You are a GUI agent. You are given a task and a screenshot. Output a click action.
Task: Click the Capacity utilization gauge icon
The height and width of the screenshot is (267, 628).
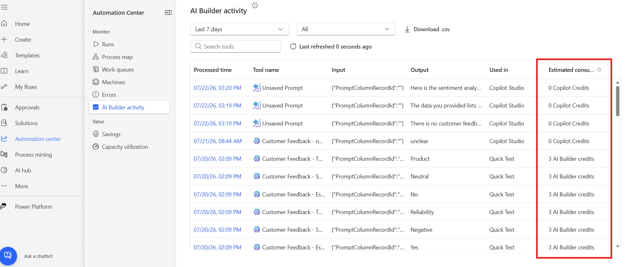tap(96, 147)
